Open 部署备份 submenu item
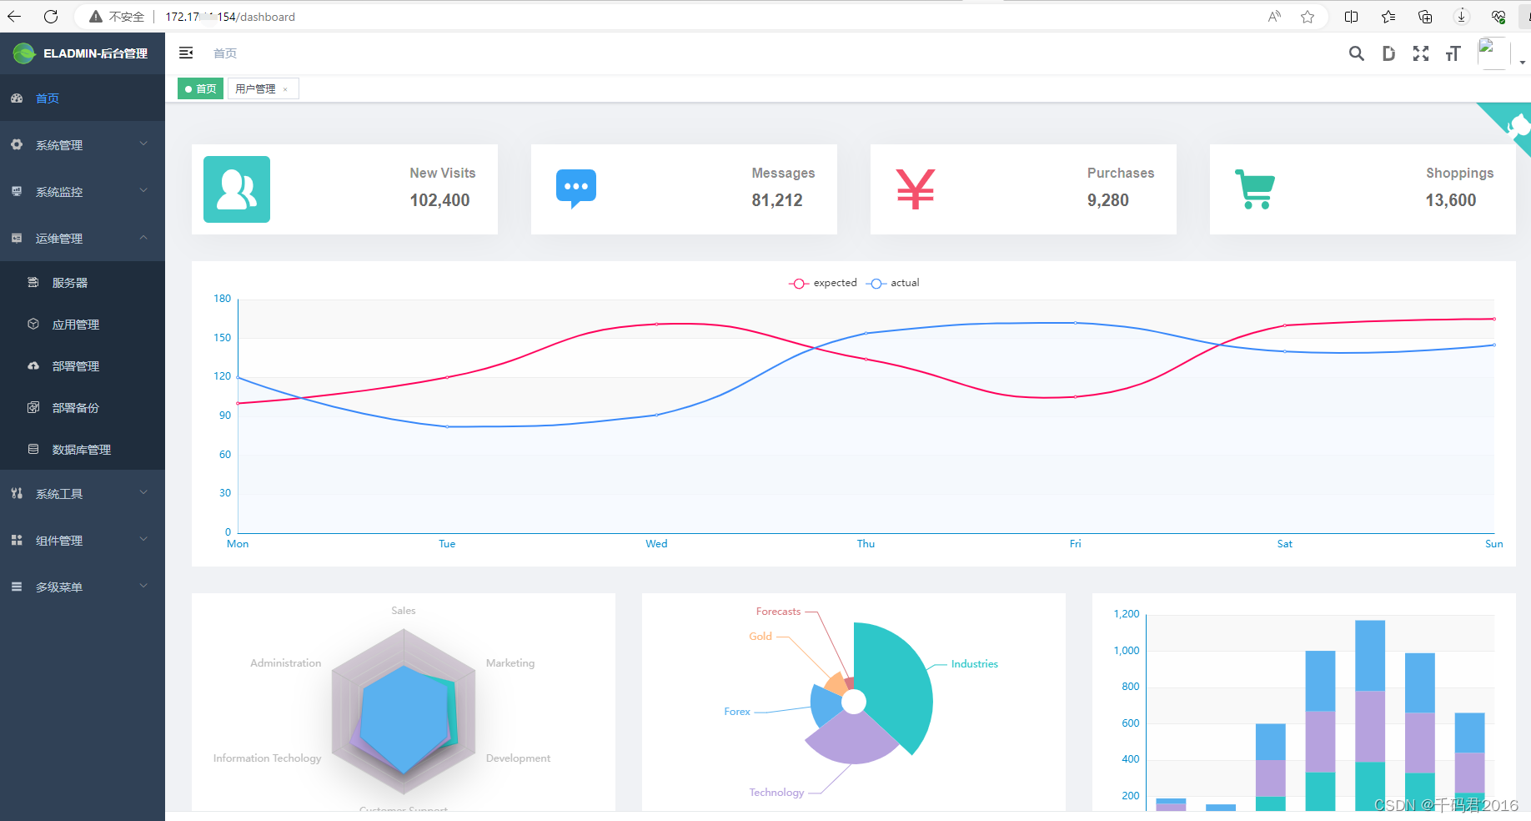The image size is (1531, 821). pos(83,408)
